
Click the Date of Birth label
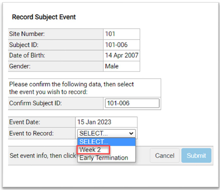(x=27, y=55)
